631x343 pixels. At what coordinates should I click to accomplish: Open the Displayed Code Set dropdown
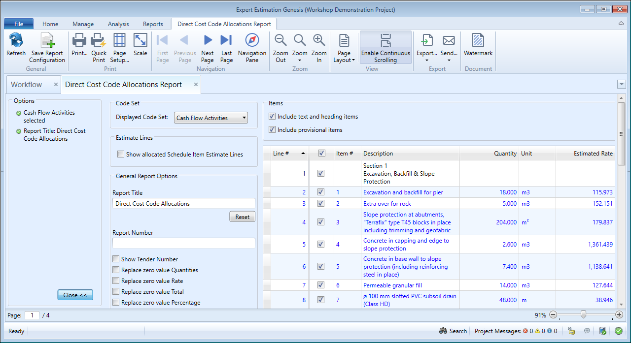coord(211,118)
